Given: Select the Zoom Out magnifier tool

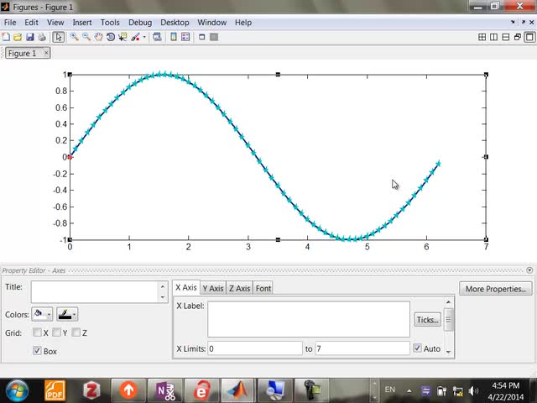Looking at the screenshot, I should pyautogui.click(x=86, y=37).
